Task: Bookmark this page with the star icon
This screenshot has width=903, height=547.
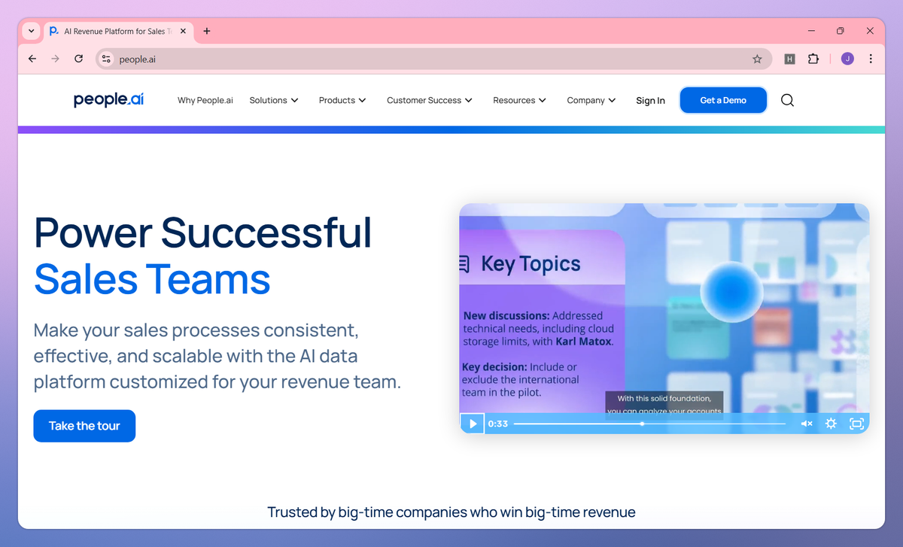Action: coord(757,59)
